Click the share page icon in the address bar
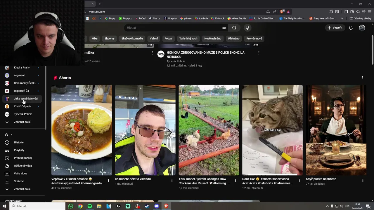 pos(274,12)
